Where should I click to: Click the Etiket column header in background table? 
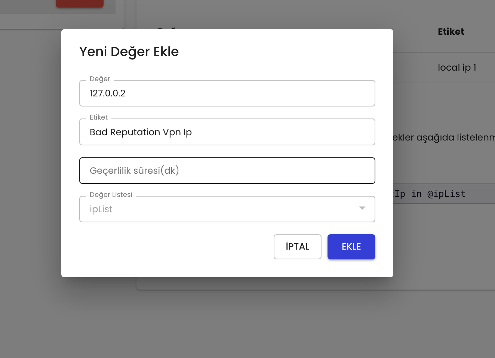[x=451, y=32]
